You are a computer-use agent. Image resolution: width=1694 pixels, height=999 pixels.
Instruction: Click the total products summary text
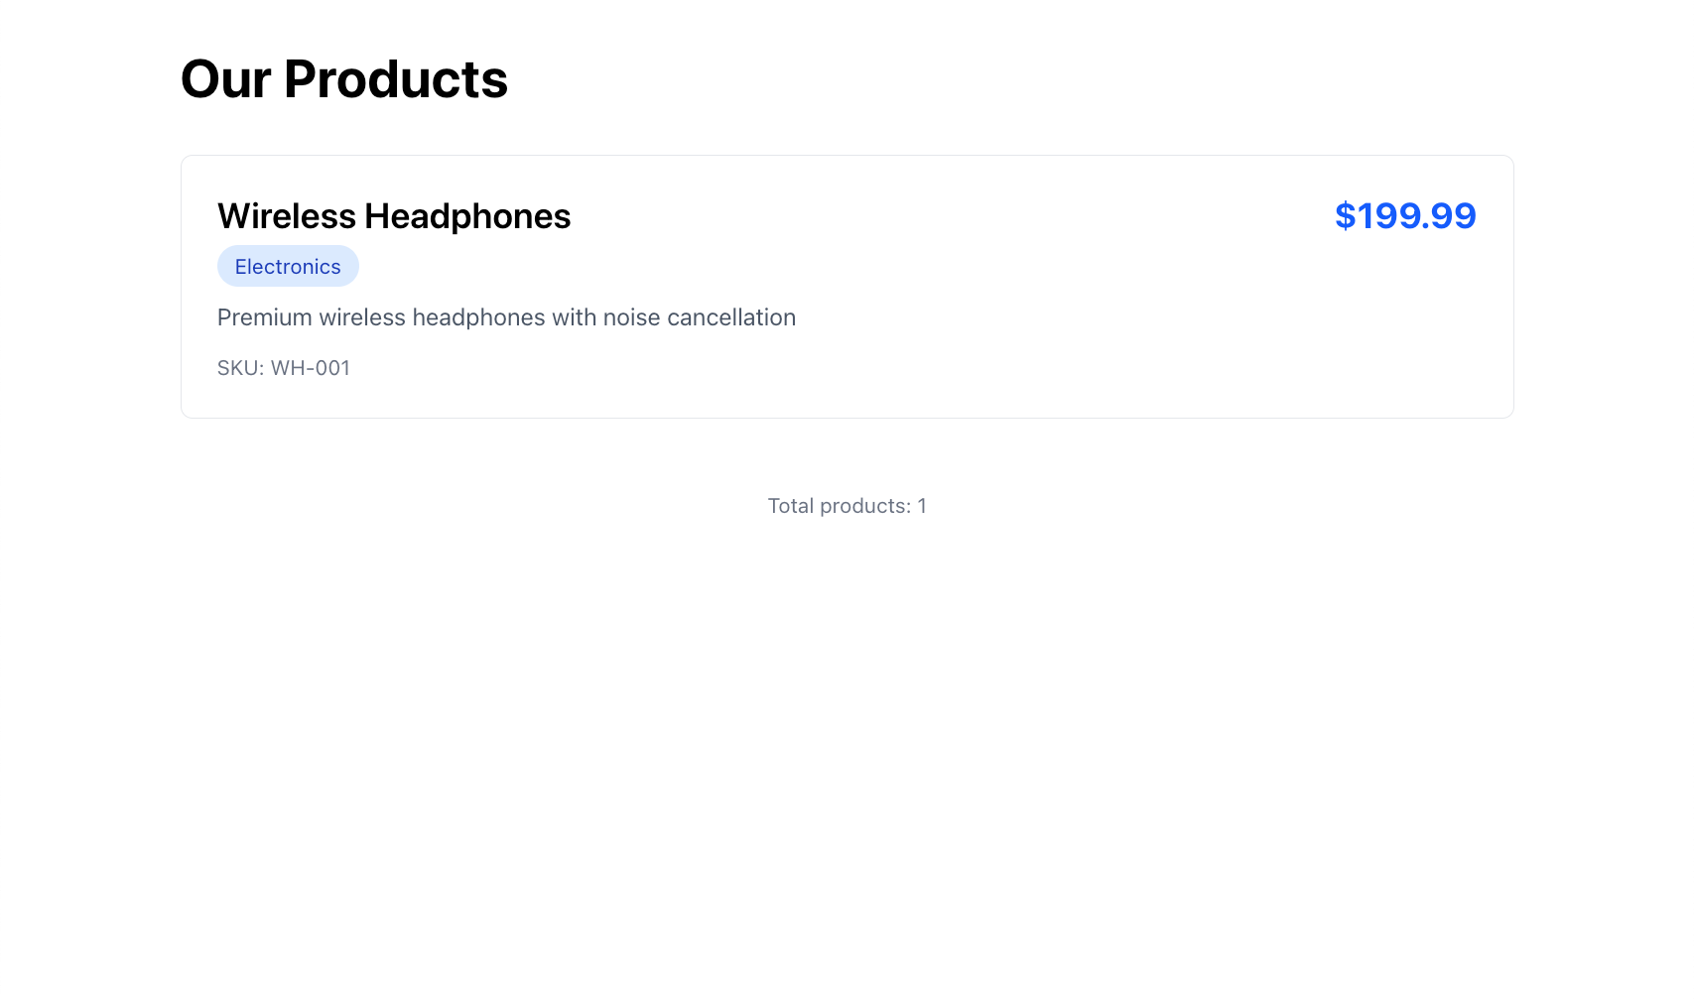pyautogui.click(x=846, y=506)
